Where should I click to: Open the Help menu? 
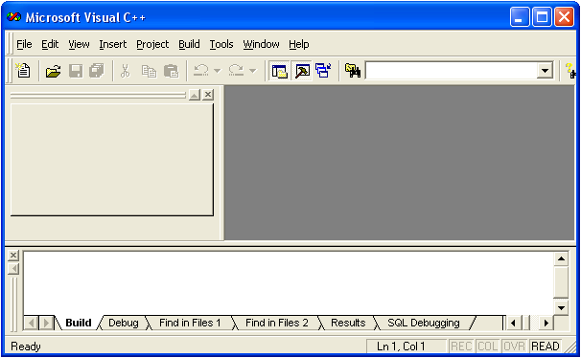pos(299,44)
